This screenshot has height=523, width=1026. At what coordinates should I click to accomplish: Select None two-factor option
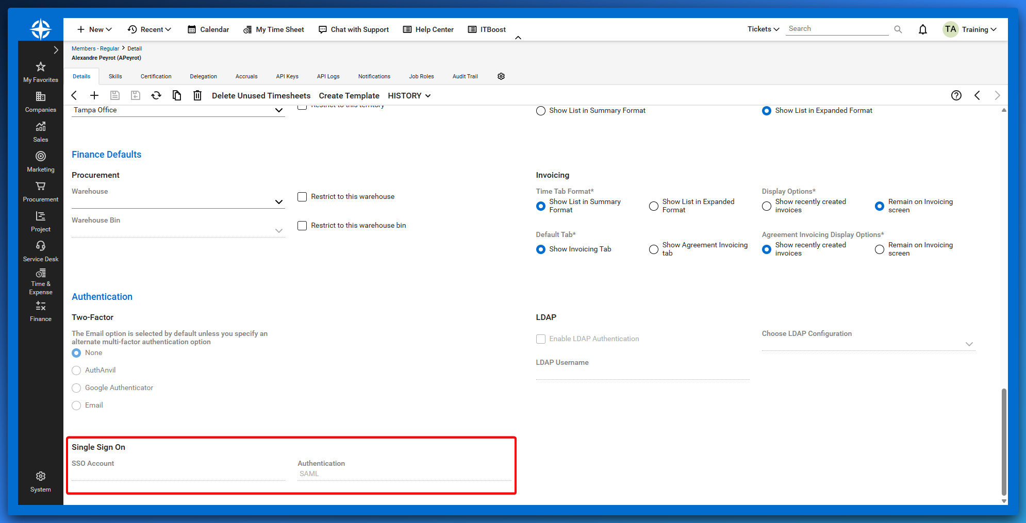76,353
